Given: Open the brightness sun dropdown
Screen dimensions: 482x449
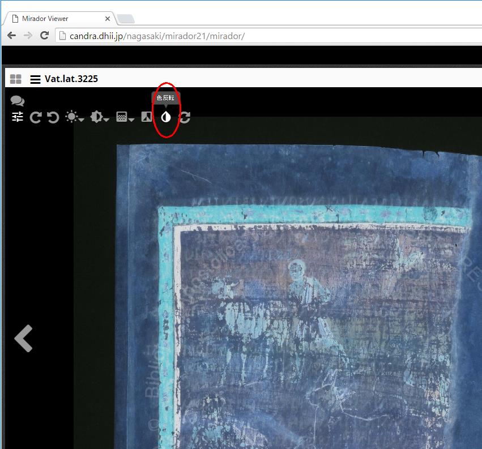Looking at the screenshot, I should (75, 117).
